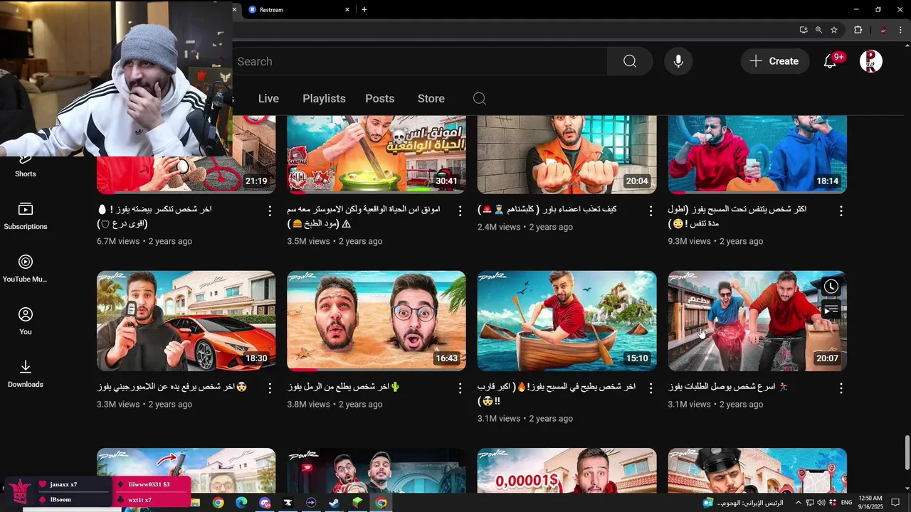Play the rowing boat video lasting 15:10
911x512 pixels.
(x=567, y=321)
